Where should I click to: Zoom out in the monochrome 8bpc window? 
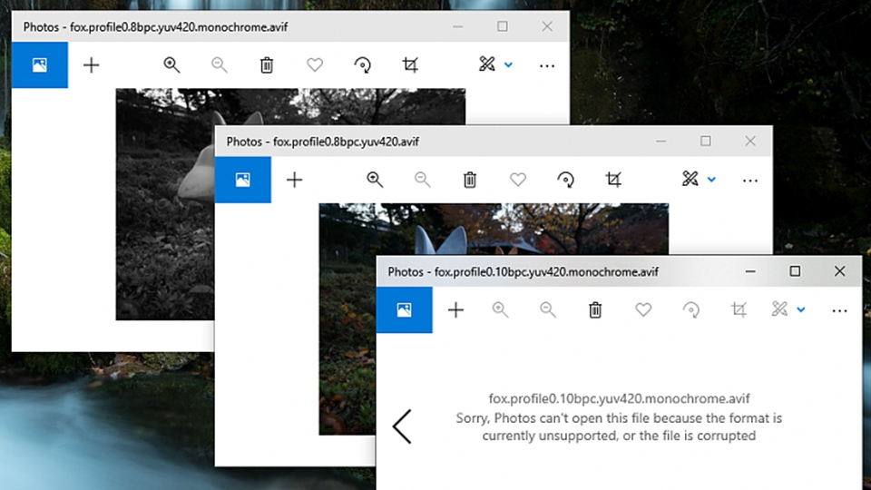click(220, 65)
